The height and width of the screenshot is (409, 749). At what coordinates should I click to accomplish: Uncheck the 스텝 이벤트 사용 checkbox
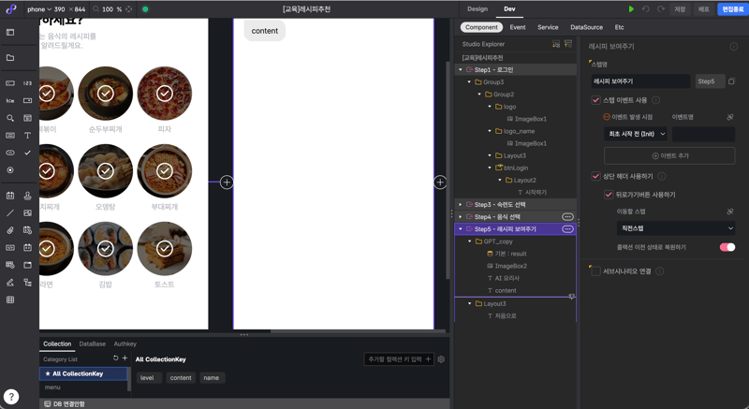click(x=596, y=100)
